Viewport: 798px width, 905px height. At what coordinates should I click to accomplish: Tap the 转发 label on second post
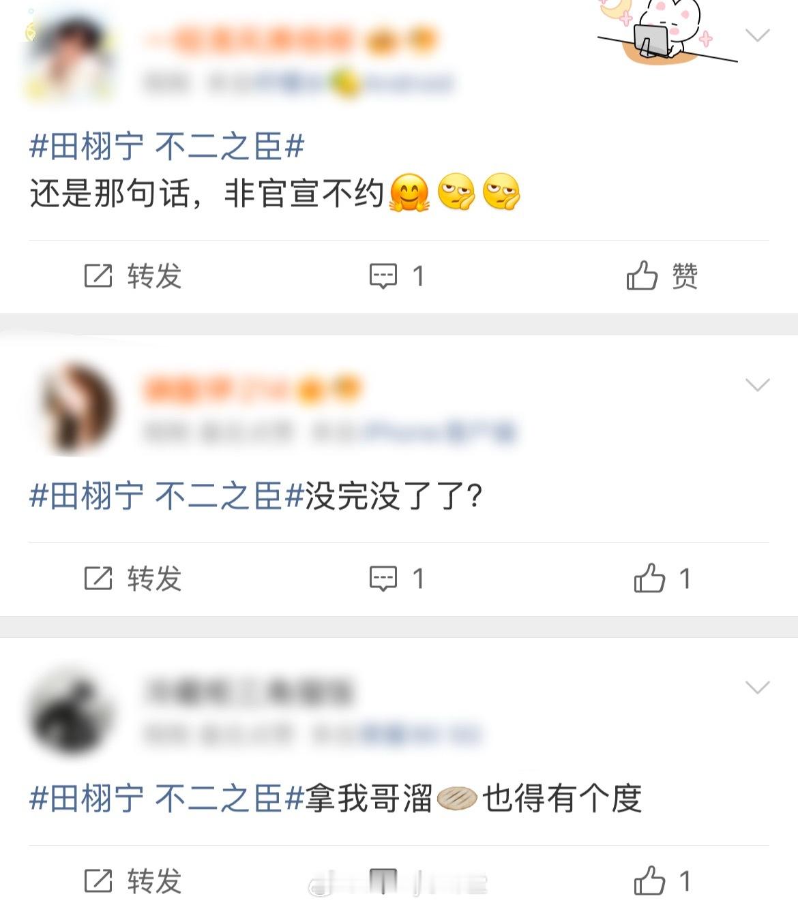click(154, 579)
